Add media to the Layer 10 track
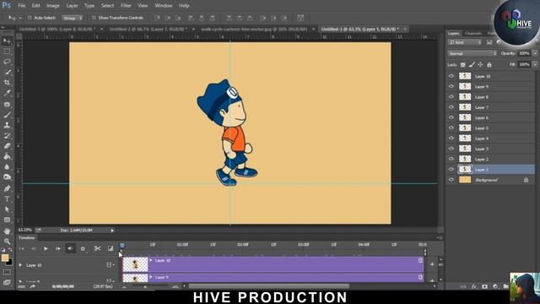540x304 pixels. tap(432, 264)
